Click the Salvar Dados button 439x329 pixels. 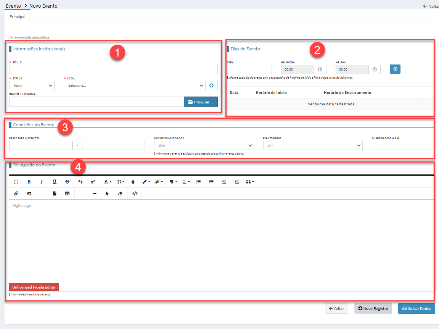coord(416,308)
